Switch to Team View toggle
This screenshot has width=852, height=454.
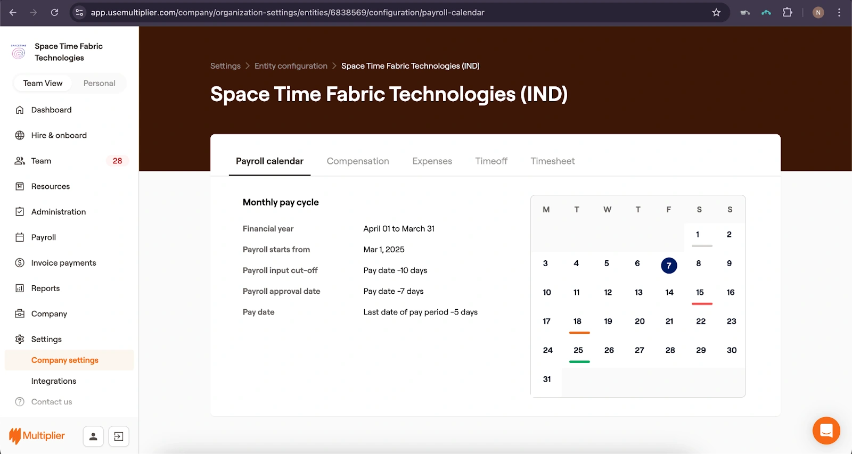point(43,83)
